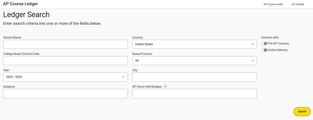Focus the School Name input field
The height and width of the screenshot is (120, 313).
click(x=65, y=44)
